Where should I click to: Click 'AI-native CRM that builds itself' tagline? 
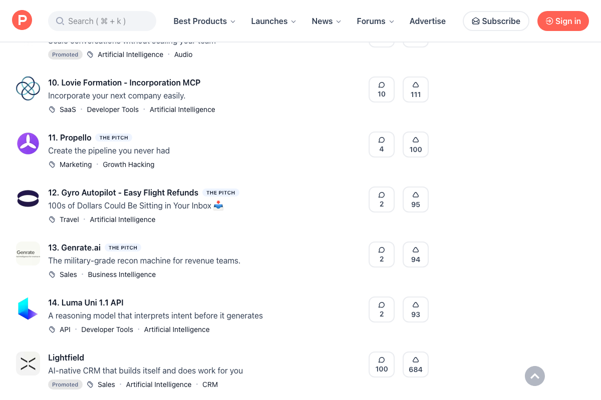pyautogui.click(x=145, y=370)
